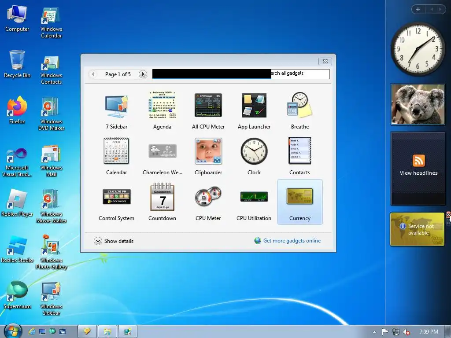This screenshot has width=451, height=338.
Task: Click the taskbar clock 7:09 PM
Action: tap(429, 332)
